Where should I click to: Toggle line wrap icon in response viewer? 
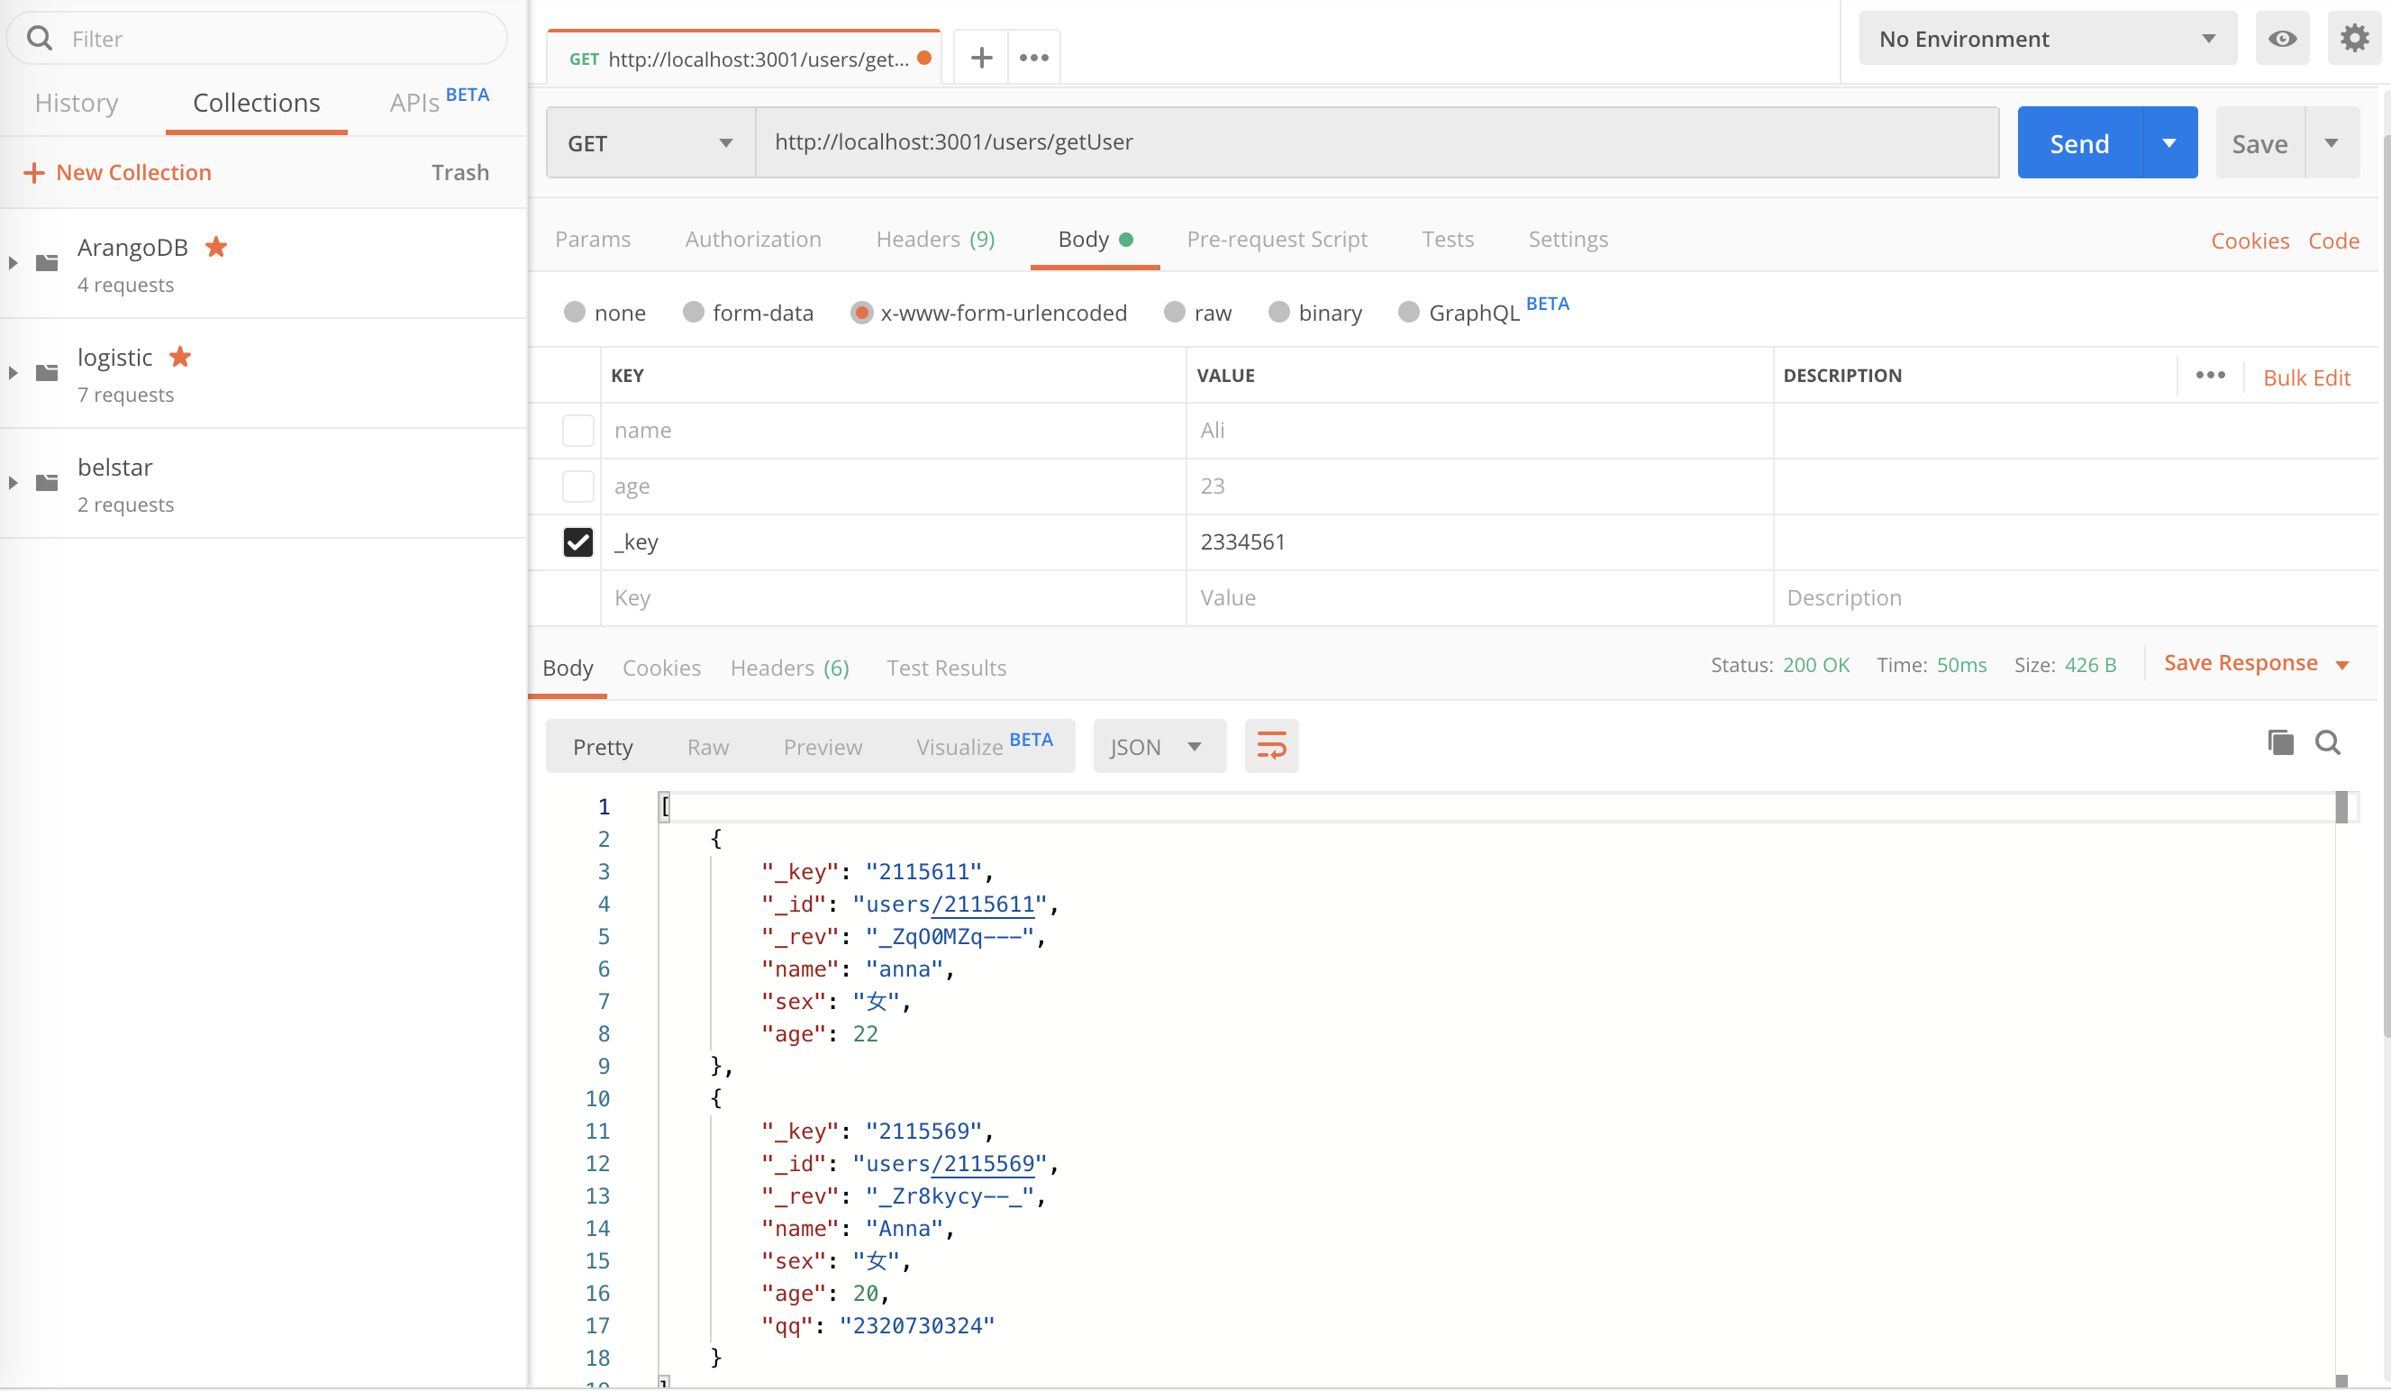[1270, 746]
